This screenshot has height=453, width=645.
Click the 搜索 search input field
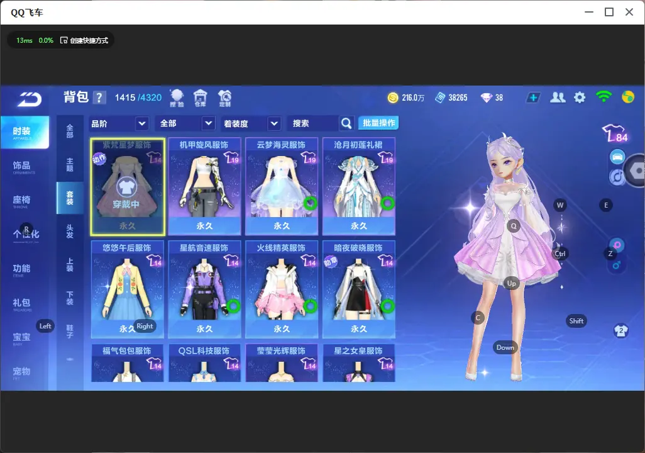(x=314, y=123)
